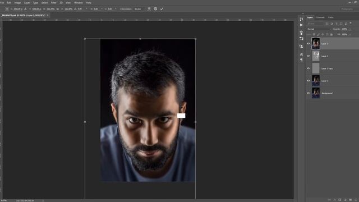359x202 pixels.
Task: Open the Type menu
Action: (x=35, y=3)
